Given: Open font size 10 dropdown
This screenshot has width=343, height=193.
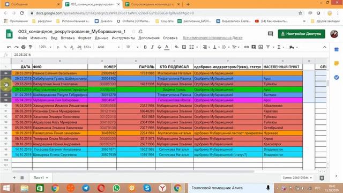Looking at the screenshot, I should point(132,47).
